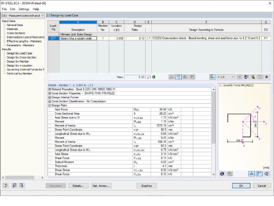
Task: Confirm with the OK button
Action: 241,186
